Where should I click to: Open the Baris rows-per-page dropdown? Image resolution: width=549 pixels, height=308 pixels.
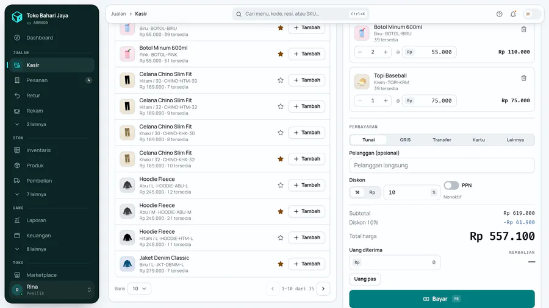click(x=139, y=289)
